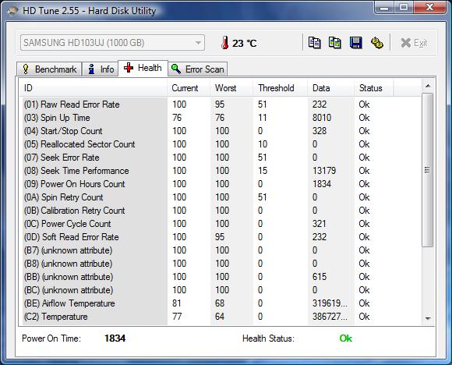Screen dimensions: 452x365
Task: Click the 321 Power Cycle Count data value
Action: (320, 224)
